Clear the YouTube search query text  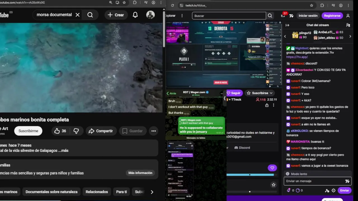coord(77,15)
